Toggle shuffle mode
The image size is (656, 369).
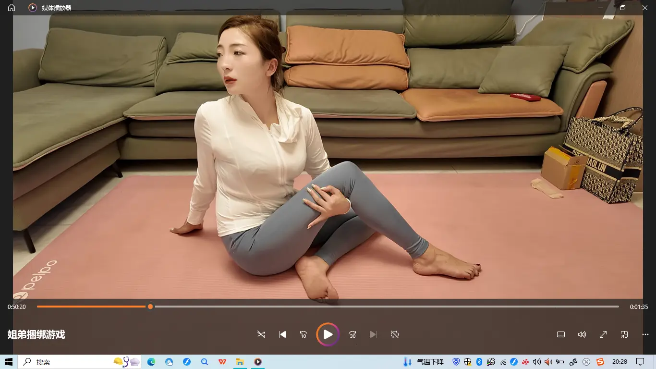261,334
